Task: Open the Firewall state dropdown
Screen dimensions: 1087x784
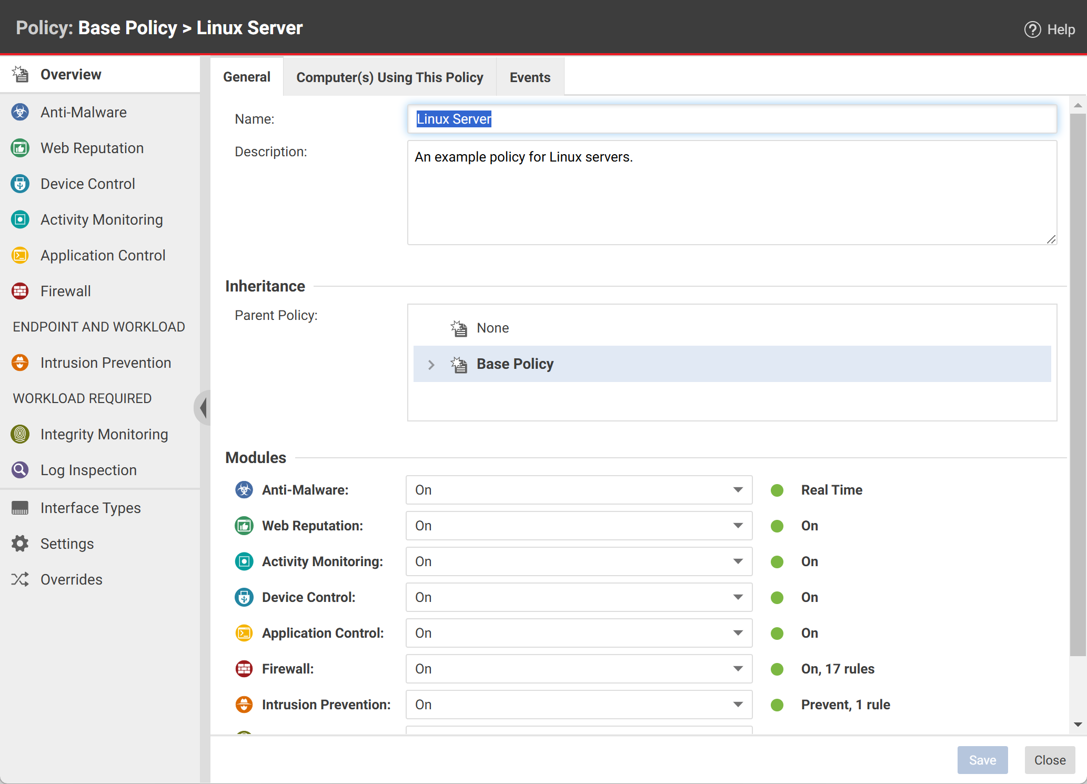Action: coord(579,669)
